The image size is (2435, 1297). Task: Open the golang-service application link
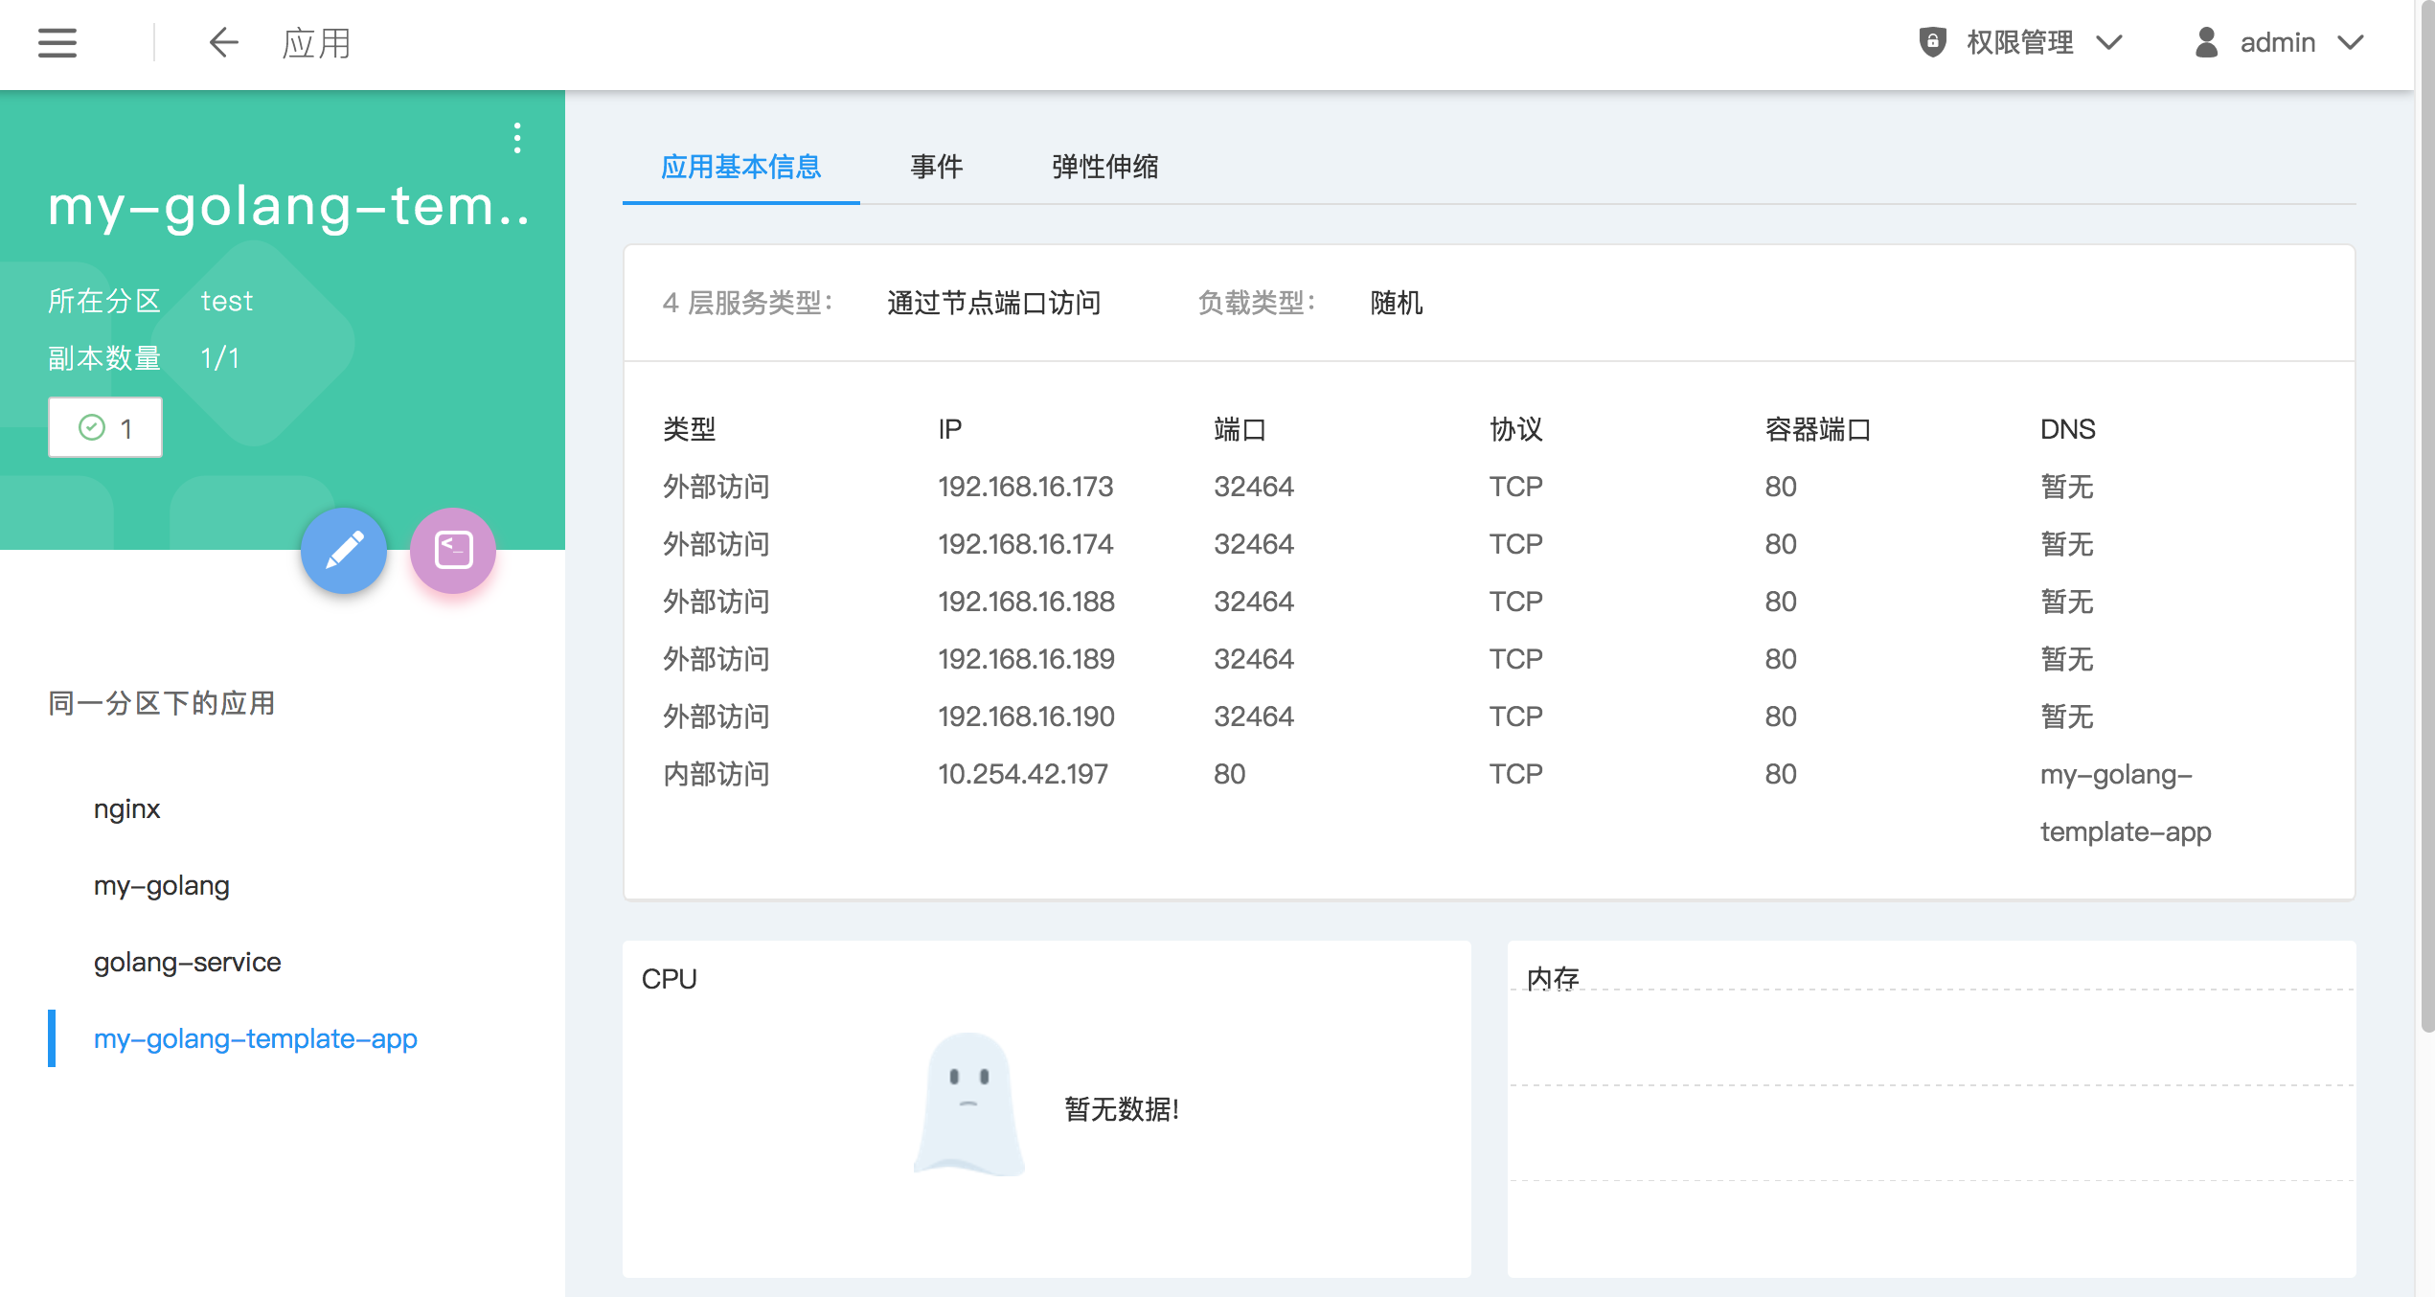(188, 962)
